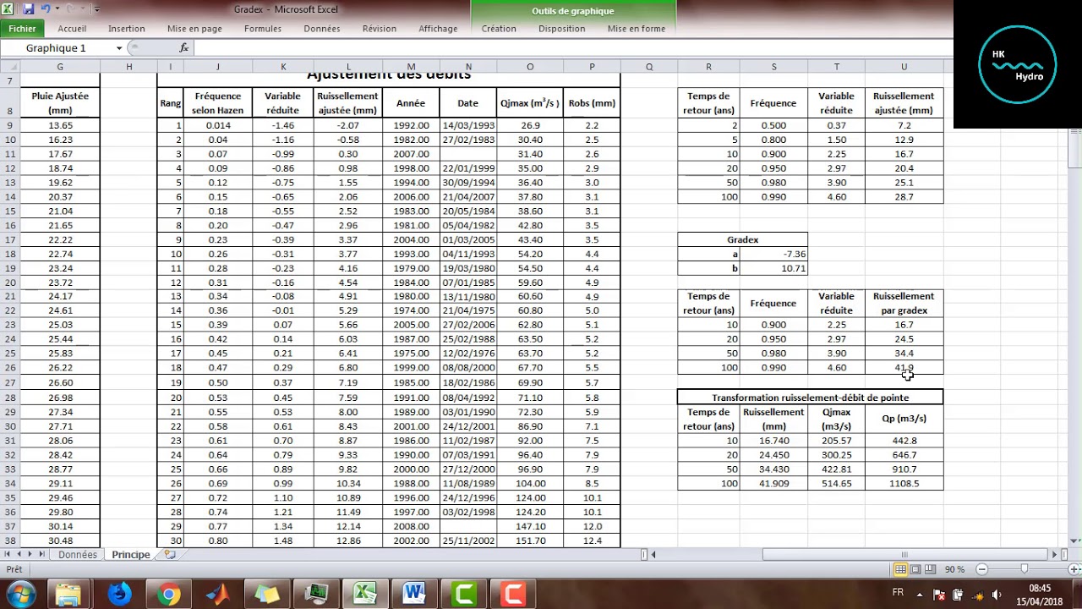Select the cell with b value 10.71
The width and height of the screenshot is (1082, 609).
774,268
